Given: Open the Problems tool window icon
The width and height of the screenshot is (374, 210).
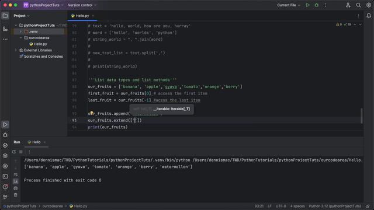Looking at the screenshot, I should [x=5, y=187].
